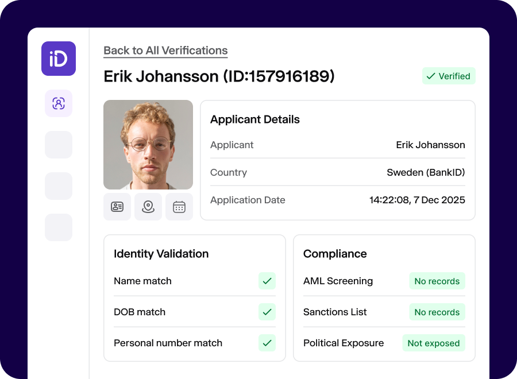This screenshot has height=379, width=517.
Task: Click the bottom sidebar navigation item
Action: [58, 227]
